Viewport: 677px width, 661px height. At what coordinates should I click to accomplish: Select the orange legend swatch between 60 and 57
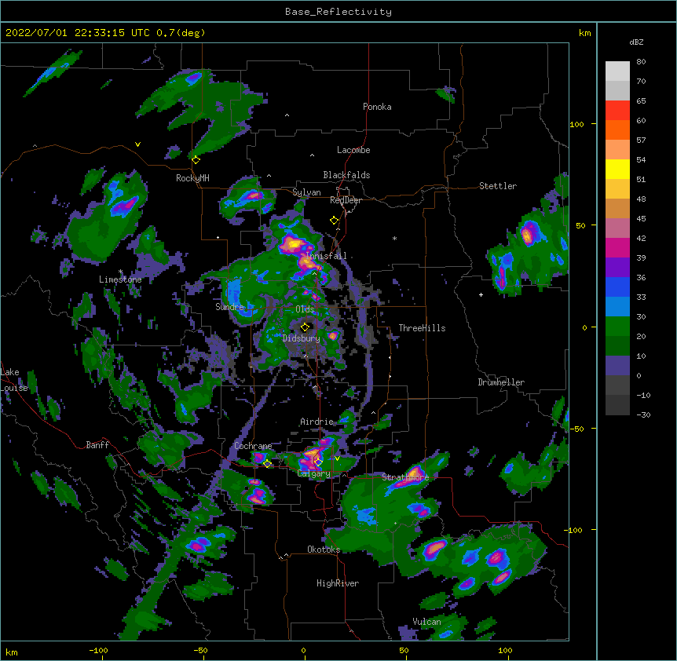coord(617,130)
